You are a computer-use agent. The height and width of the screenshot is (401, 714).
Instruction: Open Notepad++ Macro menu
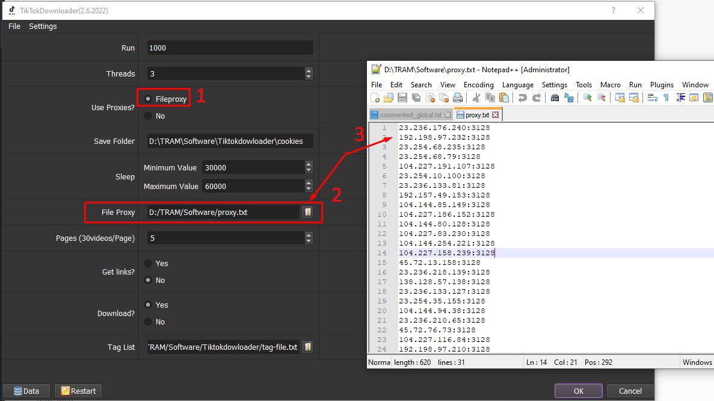[610, 85]
